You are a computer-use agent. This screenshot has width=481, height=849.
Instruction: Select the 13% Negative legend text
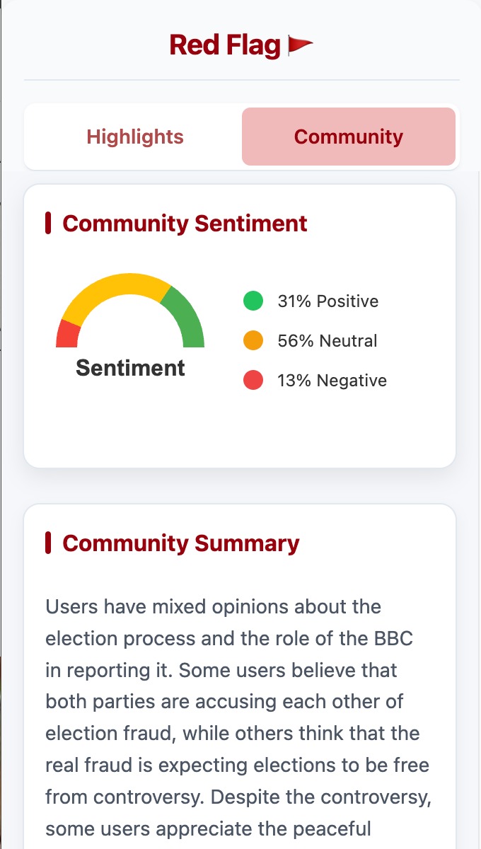pyautogui.click(x=332, y=381)
